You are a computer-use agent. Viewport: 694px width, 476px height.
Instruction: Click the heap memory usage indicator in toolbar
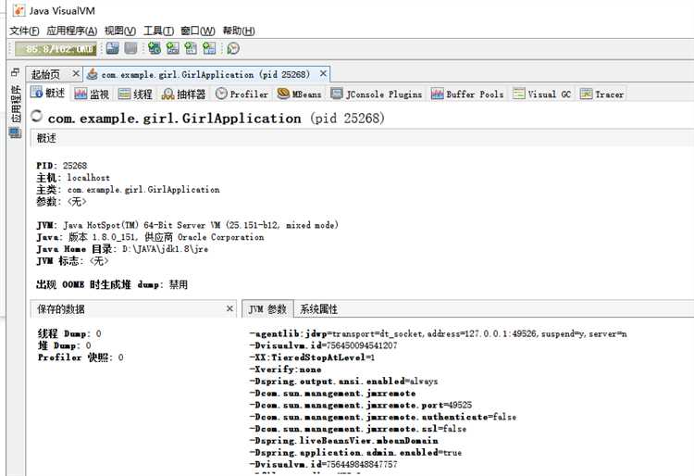56,49
